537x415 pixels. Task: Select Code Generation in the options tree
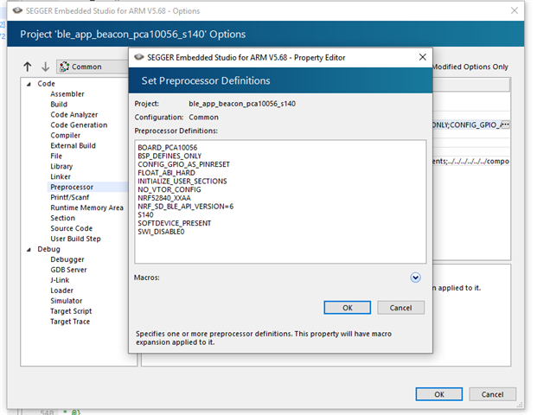point(79,125)
